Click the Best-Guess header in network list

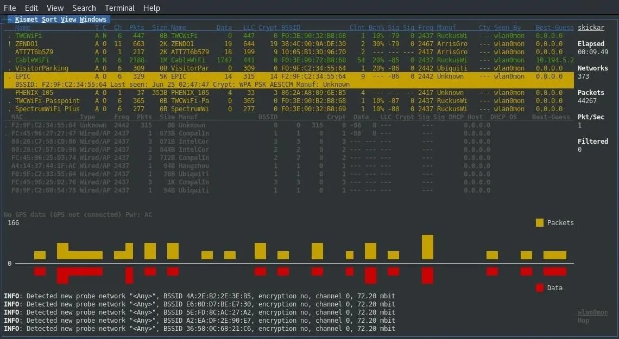[554, 28]
